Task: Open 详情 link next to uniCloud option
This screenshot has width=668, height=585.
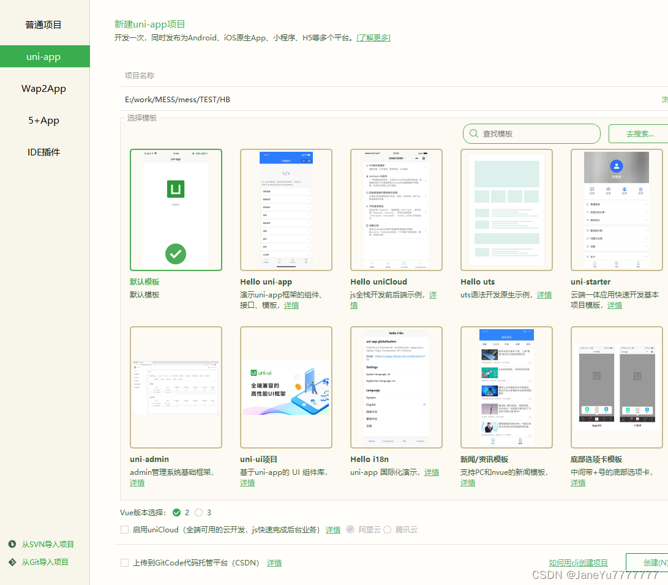Action: [x=333, y=530]
